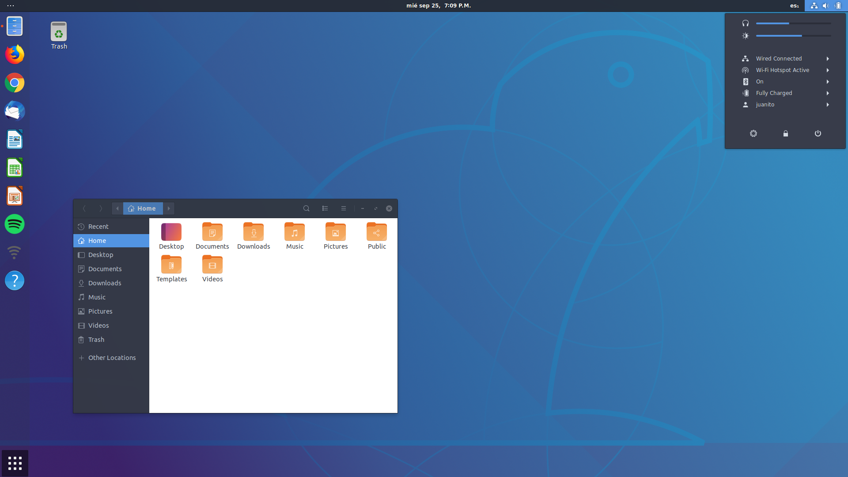Open the hamburger menu in file manager
Screen dimensions: 848x477
(x=344, y=208)
